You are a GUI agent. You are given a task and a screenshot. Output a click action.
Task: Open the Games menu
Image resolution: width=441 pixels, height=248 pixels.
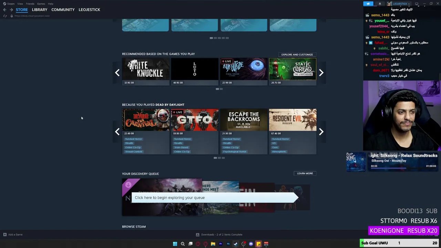(41, 4)
